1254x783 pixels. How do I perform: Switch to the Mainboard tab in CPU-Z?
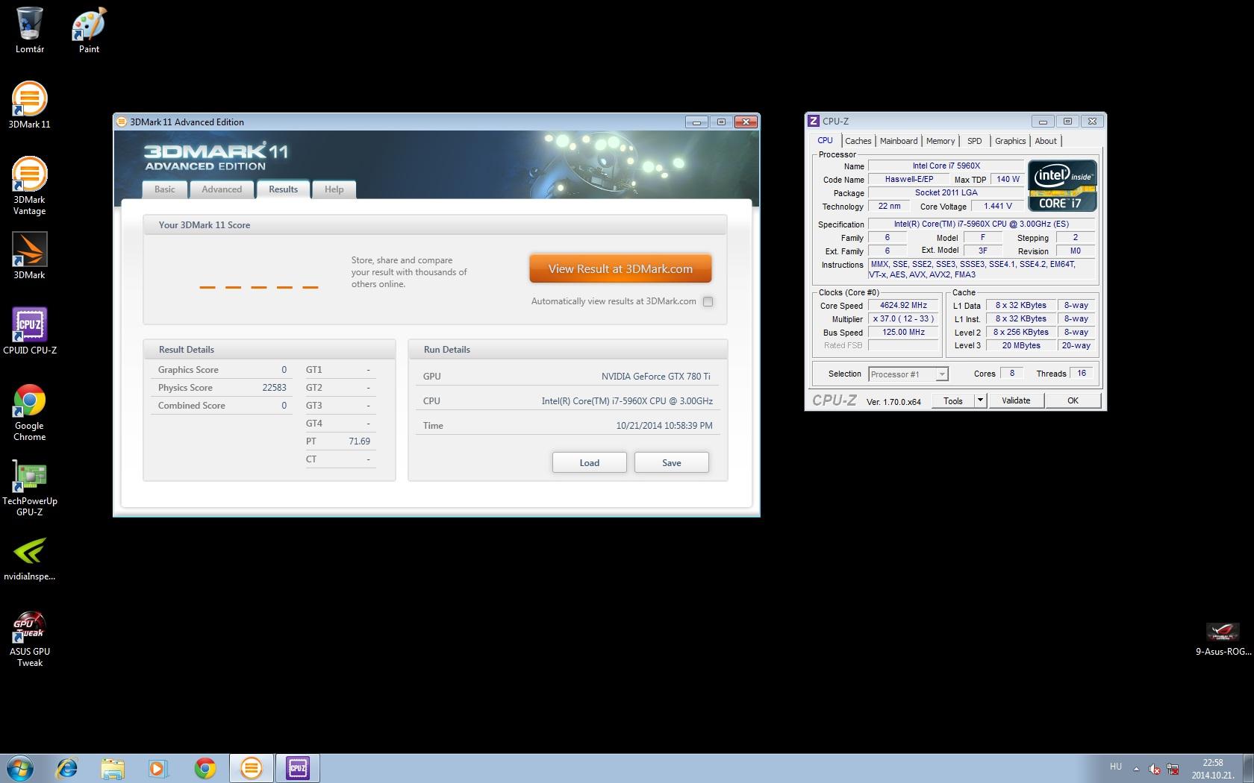899,141
